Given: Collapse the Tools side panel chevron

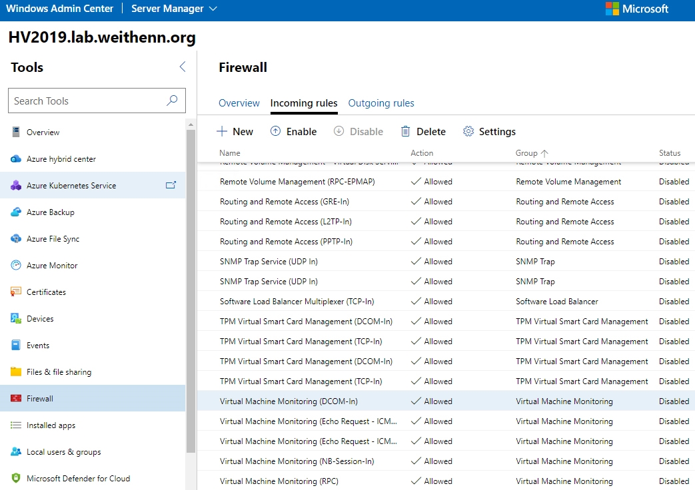Looking at the screenshot, I should [x=183, y=67].
